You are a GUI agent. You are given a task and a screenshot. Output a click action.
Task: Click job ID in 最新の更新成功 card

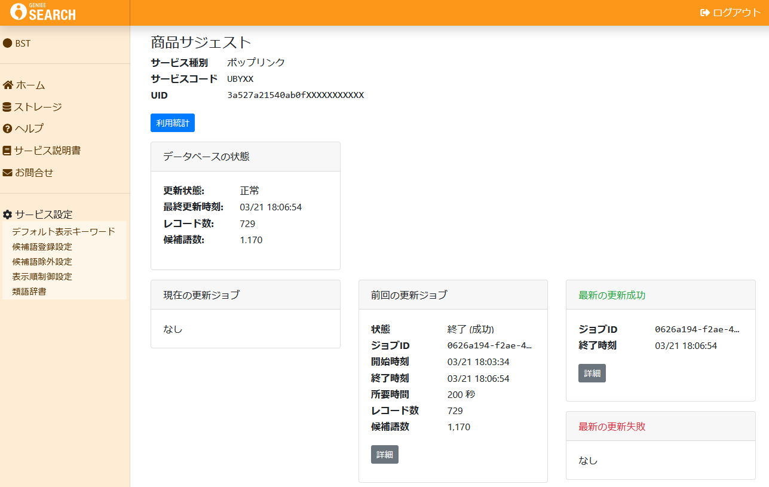click(x=697, y=329)
